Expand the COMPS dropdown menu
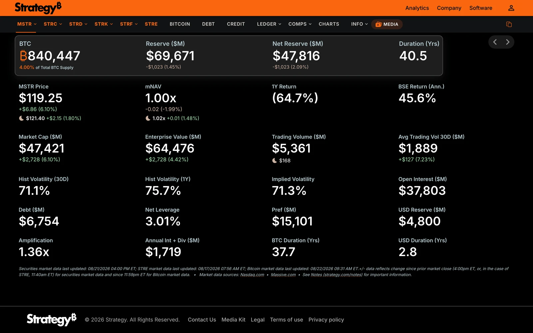 coord(300,24)
